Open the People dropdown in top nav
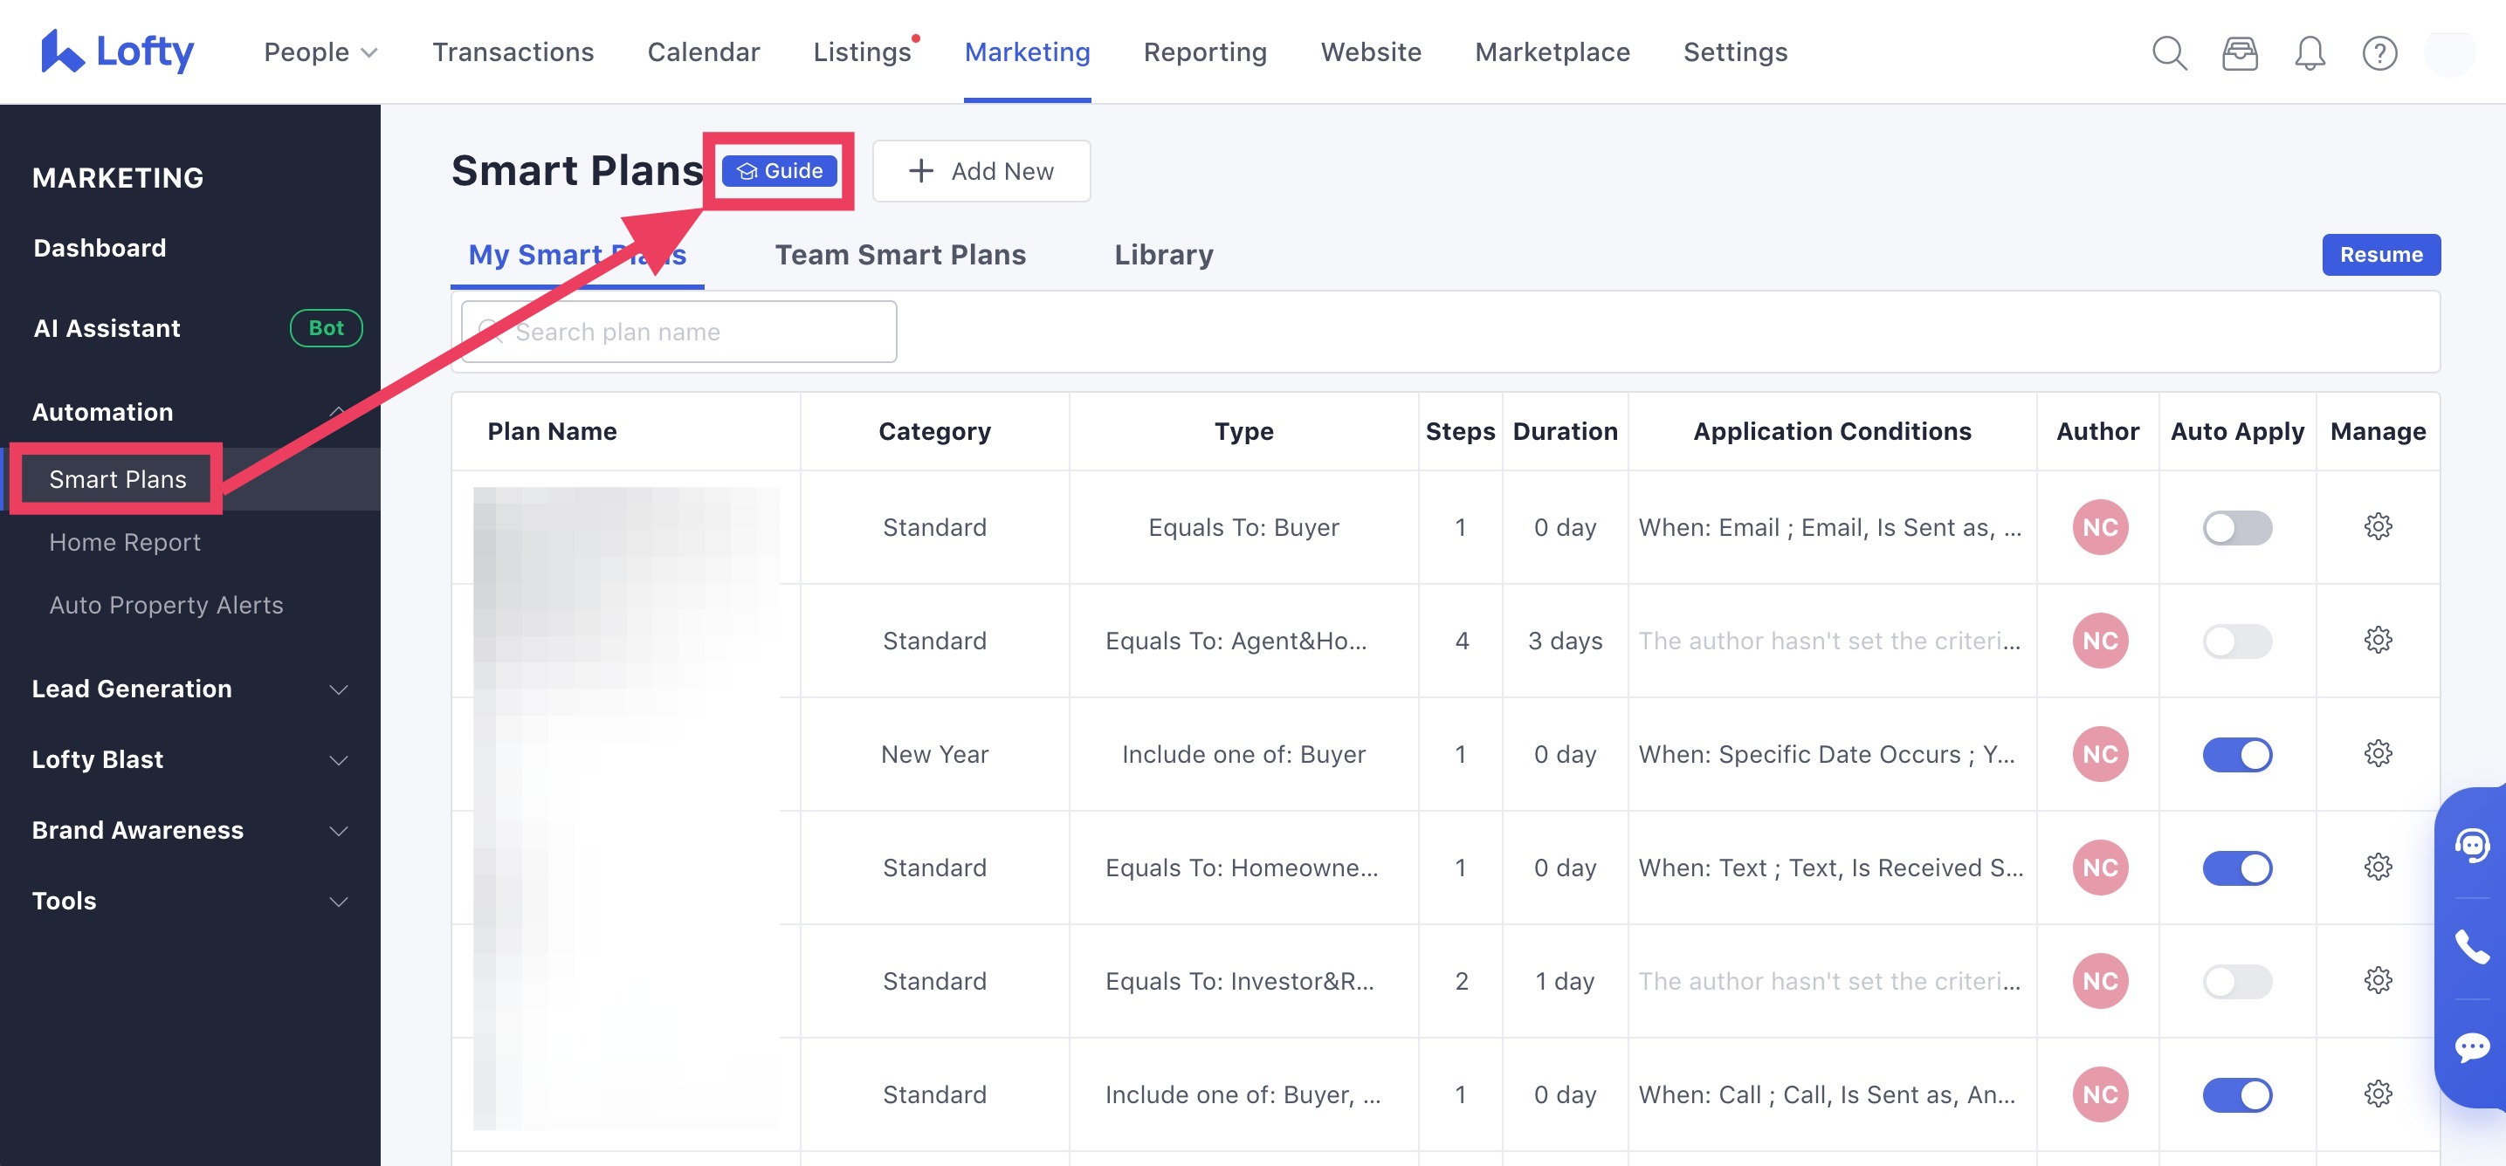Image resolution: width=2506 pixels, height=1166 pixels. point(320,52)
